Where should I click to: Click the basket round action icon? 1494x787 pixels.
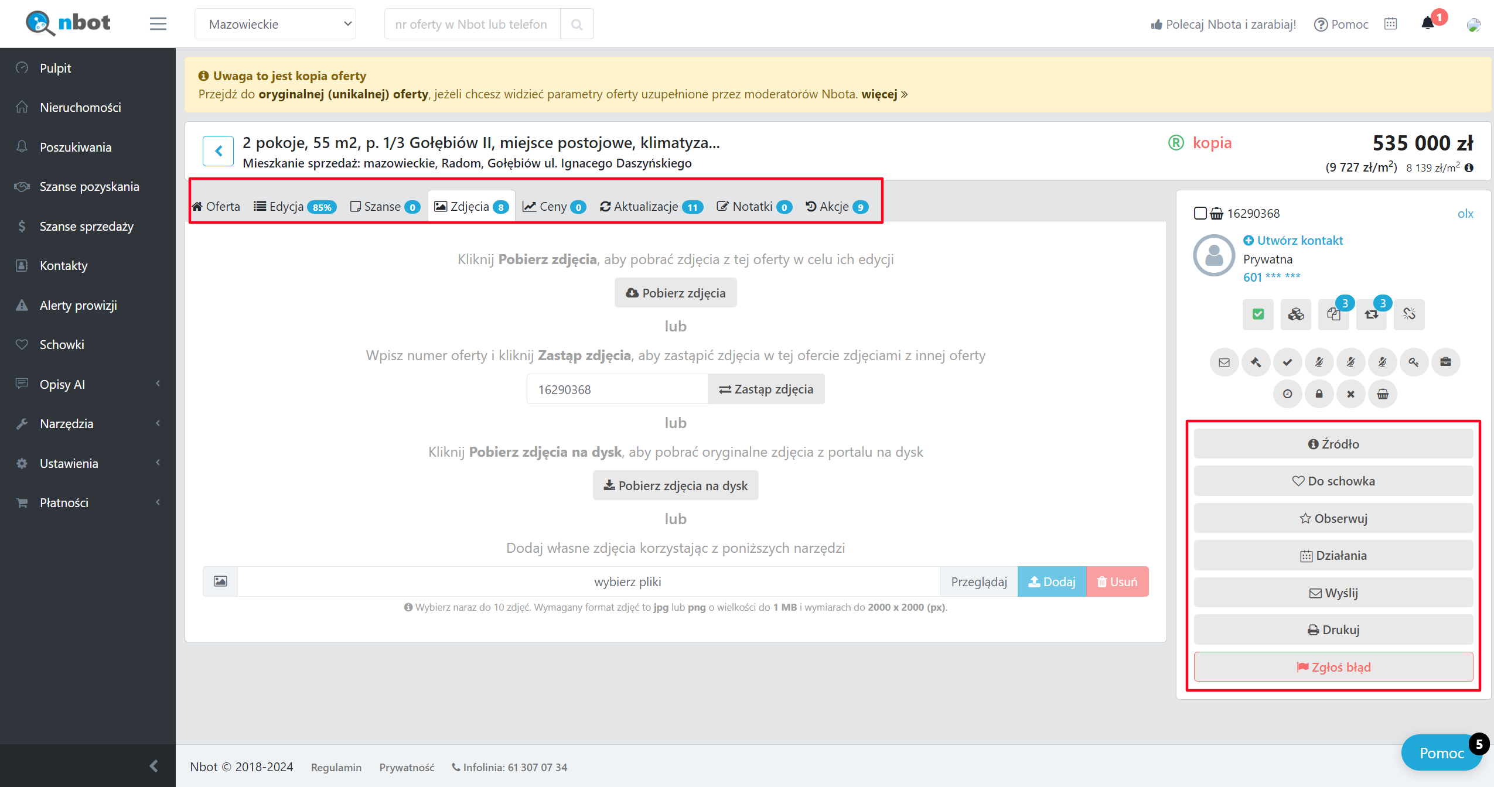[1382, 393]
